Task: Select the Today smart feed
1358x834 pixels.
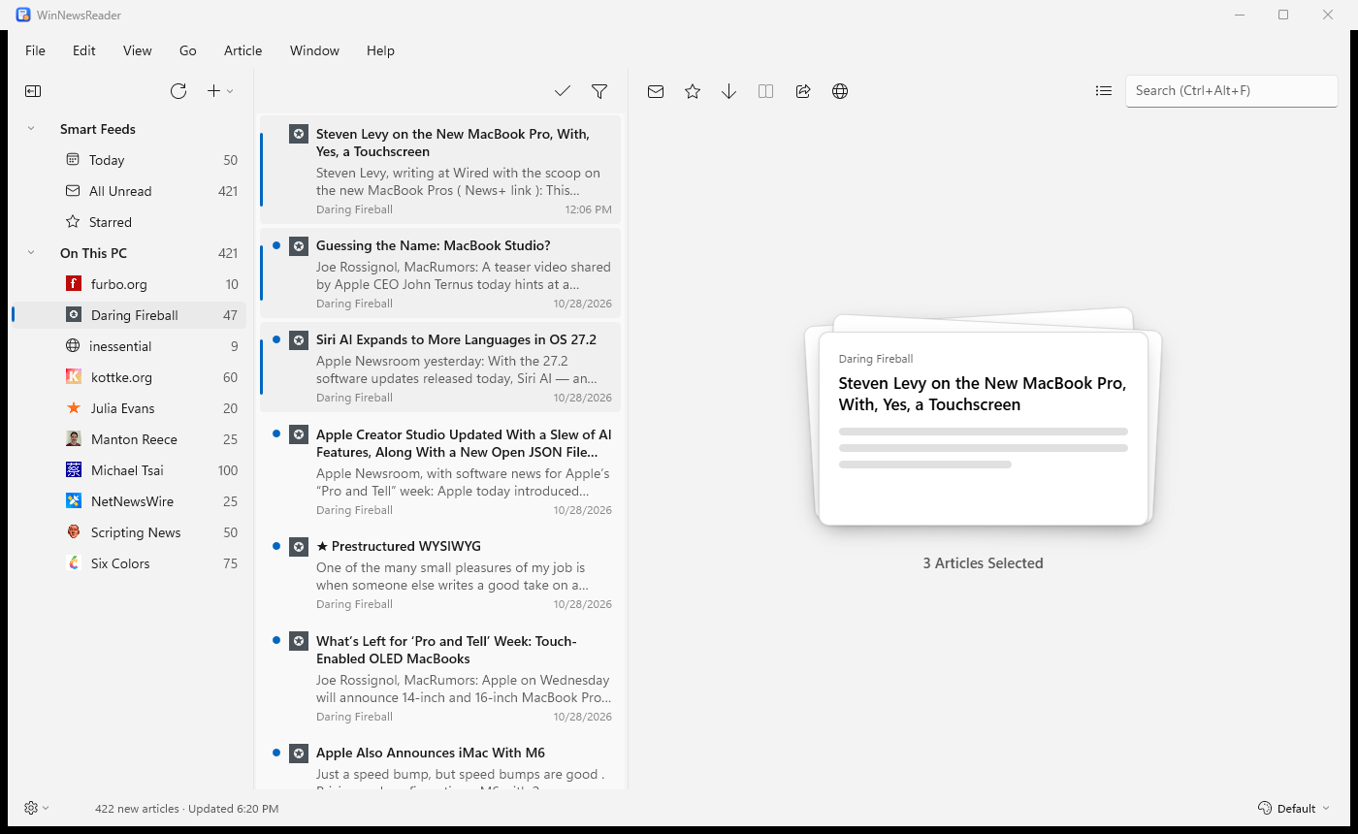Action: click(129, 160)
